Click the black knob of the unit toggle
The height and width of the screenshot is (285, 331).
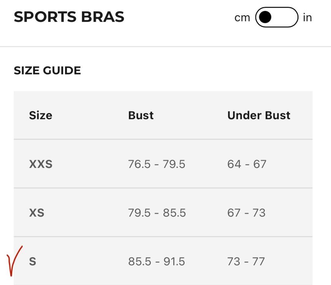coord(265,17)
